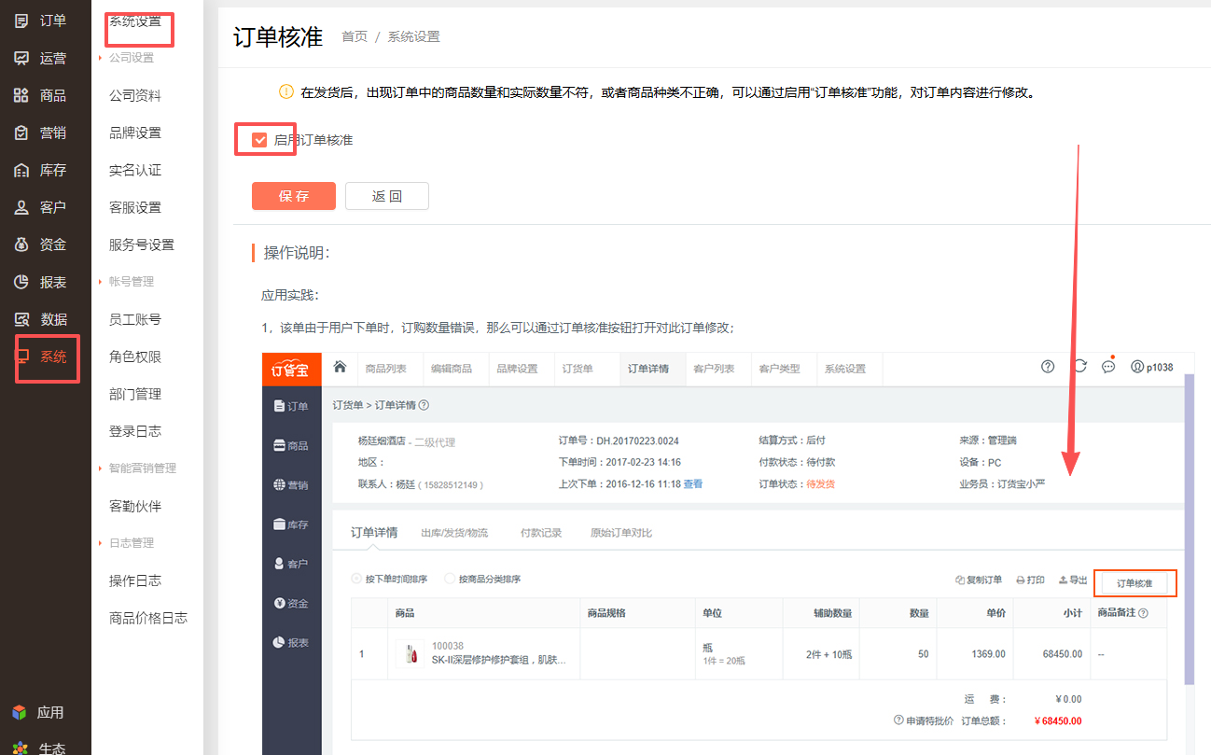Image resolution: width=1211 pixels, height=755 pixels.
Task: Click the 返回 button
Action: tap(387, 196)
